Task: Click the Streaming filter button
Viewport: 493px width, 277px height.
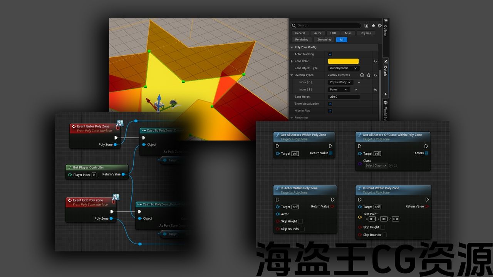Action: click(324, 40)
